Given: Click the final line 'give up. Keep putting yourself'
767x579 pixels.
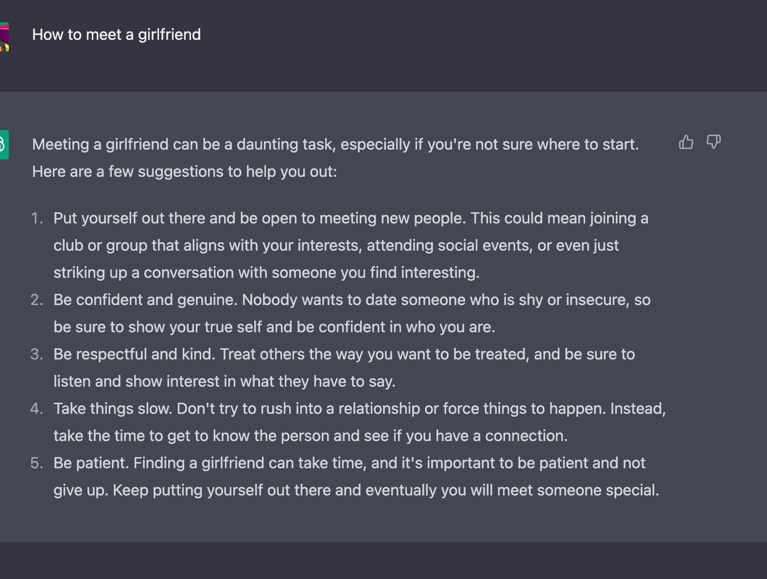Looking at the screenshot, I should coord(356,490).
